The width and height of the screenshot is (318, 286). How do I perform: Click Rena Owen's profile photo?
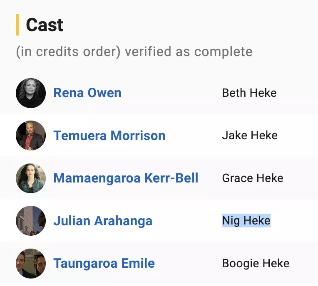coord(30,93)
